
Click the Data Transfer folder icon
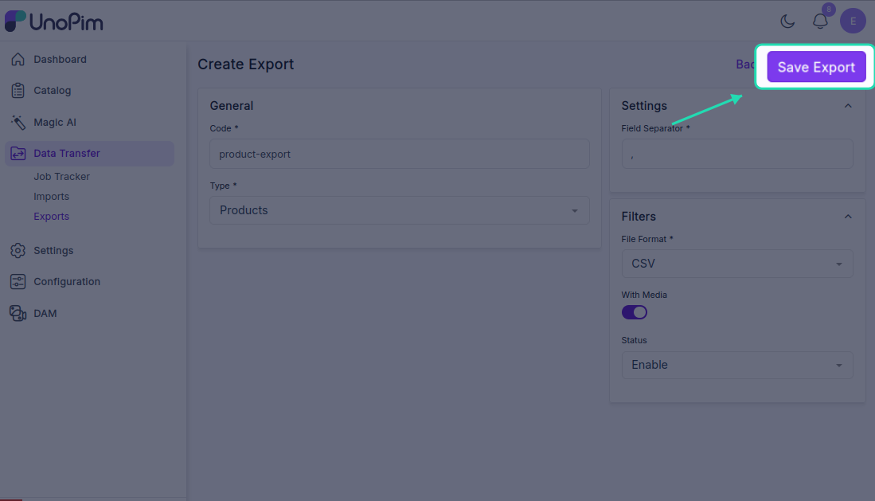18,154
